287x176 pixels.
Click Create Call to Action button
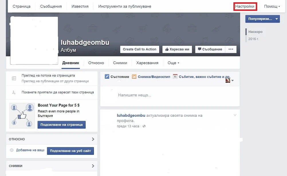tap(140, 50)
